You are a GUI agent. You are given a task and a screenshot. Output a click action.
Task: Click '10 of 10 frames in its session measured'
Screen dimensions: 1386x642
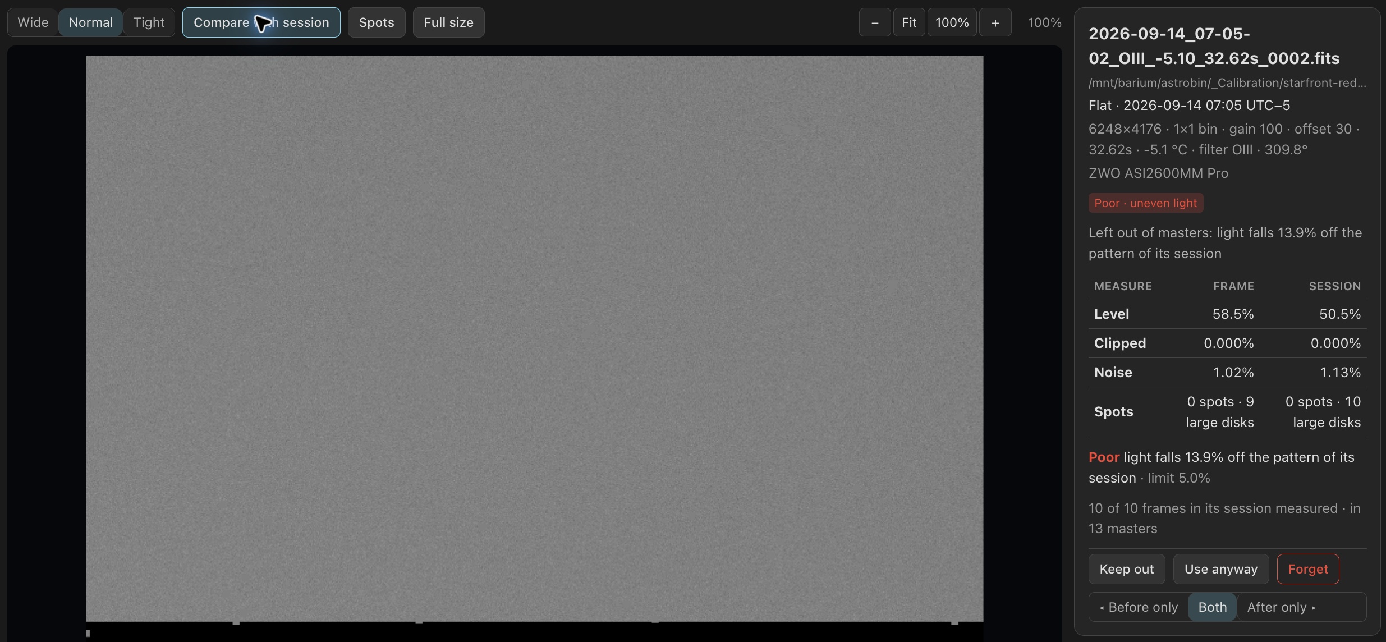(x=1212, y=508)
